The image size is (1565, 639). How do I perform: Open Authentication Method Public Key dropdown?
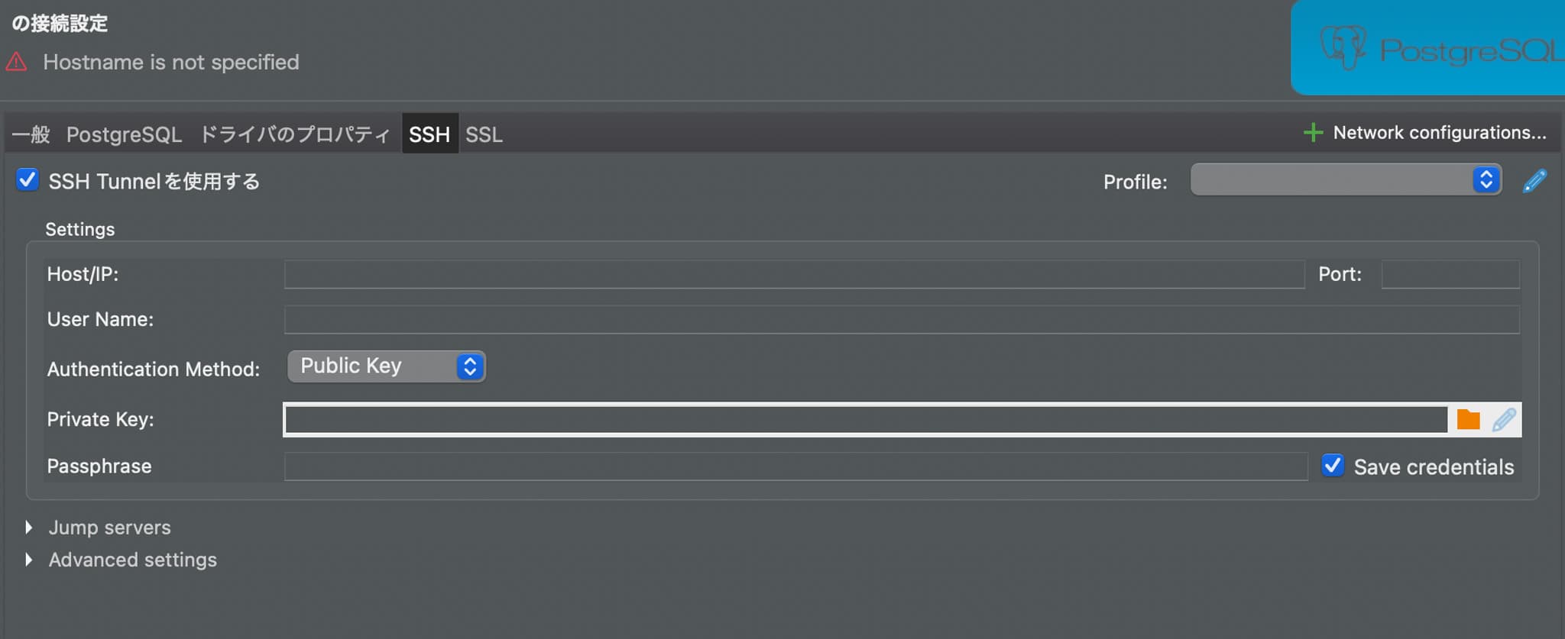(x=386, y=366)
